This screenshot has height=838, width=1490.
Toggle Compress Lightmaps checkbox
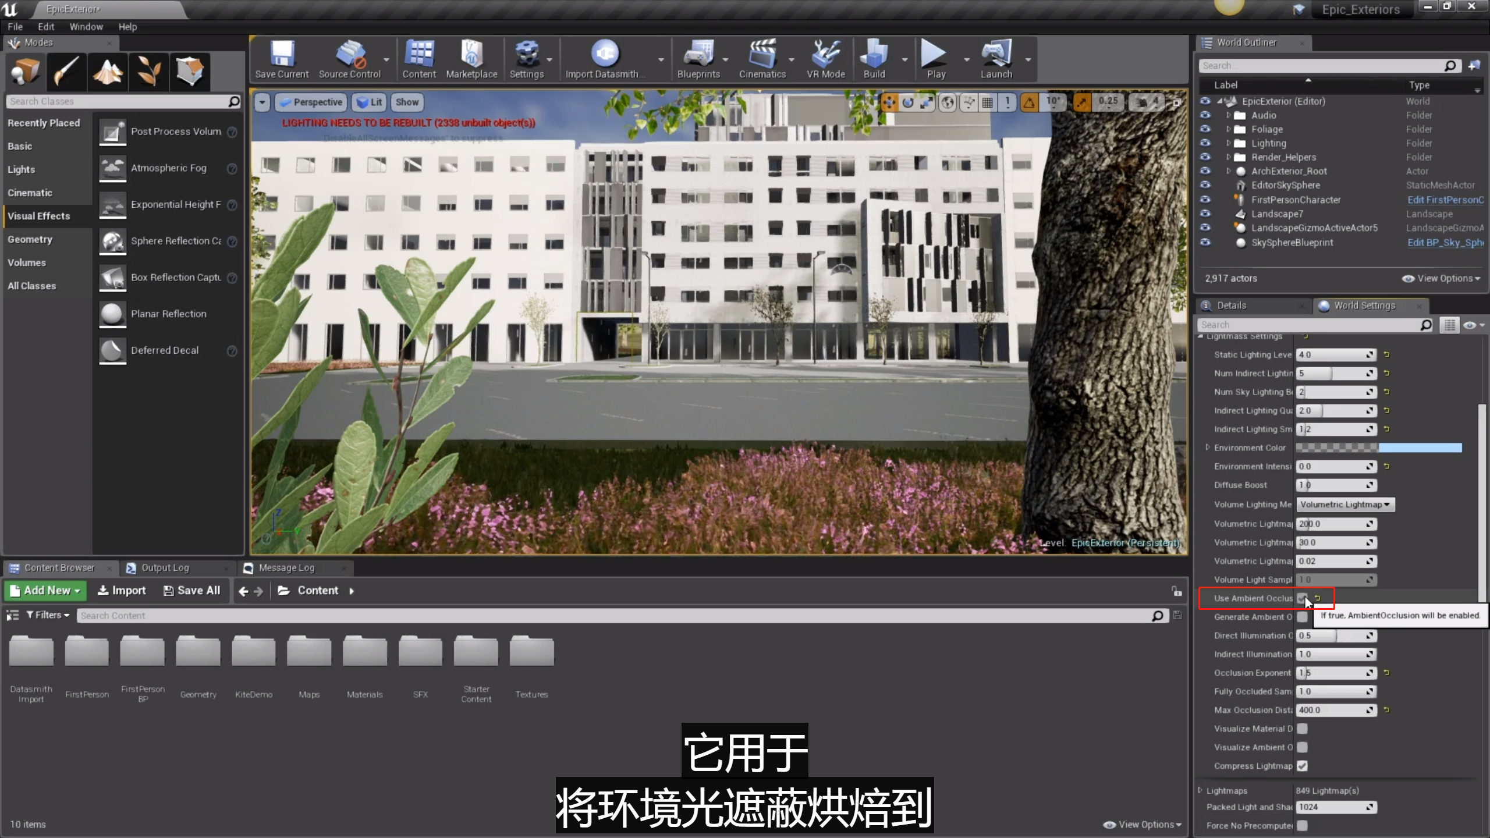coord(1303,766)
